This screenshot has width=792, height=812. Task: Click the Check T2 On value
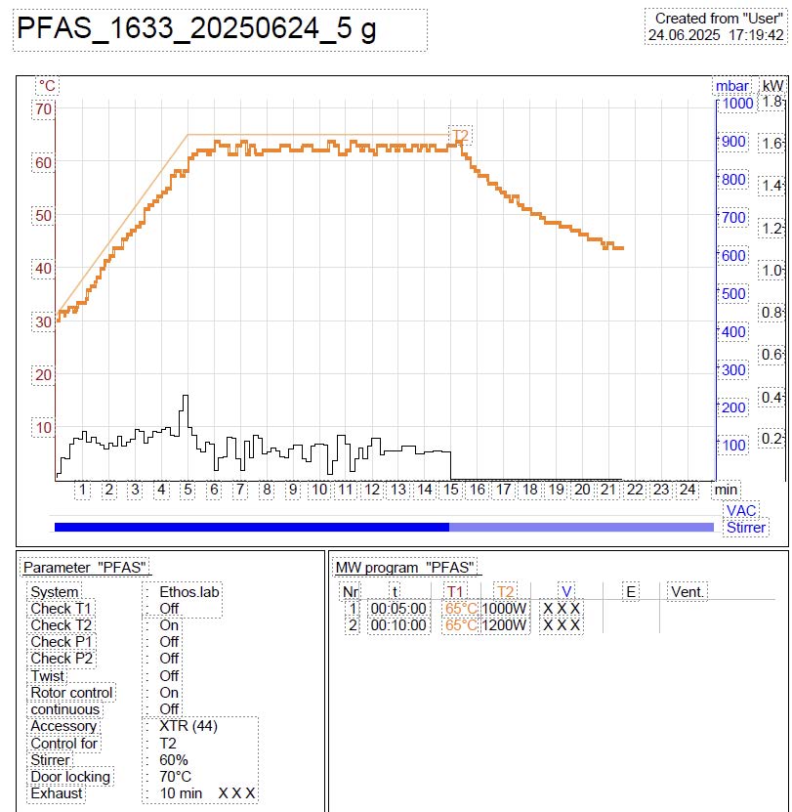(169, 625)
